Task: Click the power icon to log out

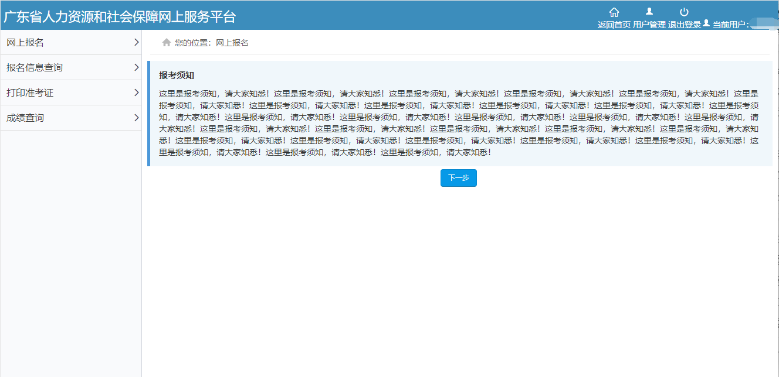Action: click(x=685, y=11)
